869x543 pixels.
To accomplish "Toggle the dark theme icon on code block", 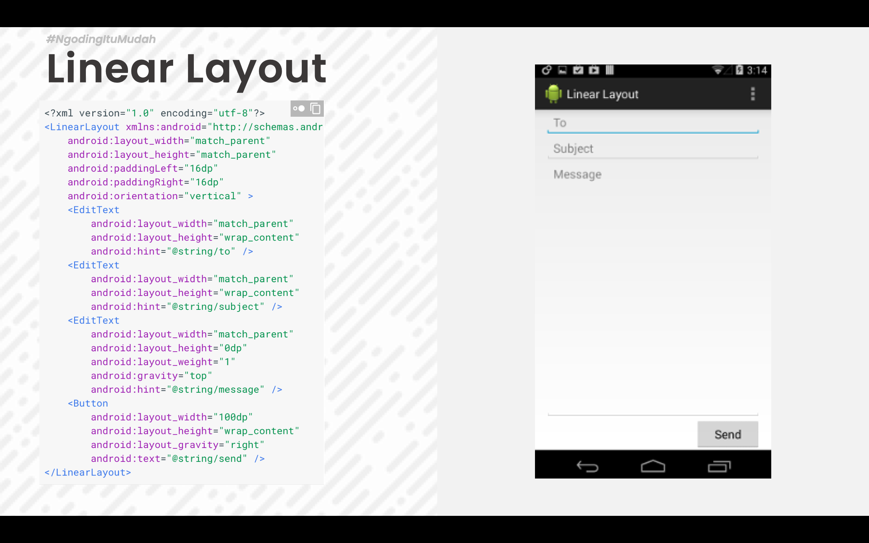I will 299,109.
